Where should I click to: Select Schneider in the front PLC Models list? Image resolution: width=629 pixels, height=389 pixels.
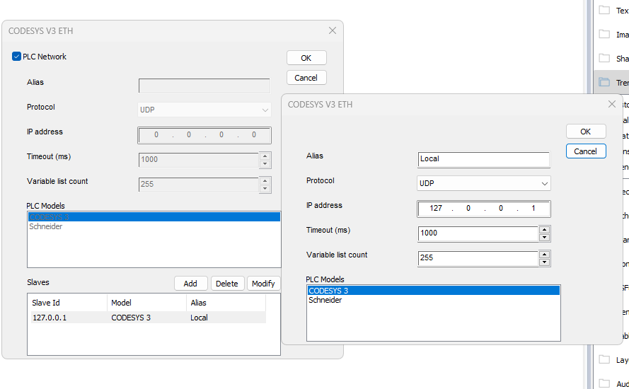(325, 300)
